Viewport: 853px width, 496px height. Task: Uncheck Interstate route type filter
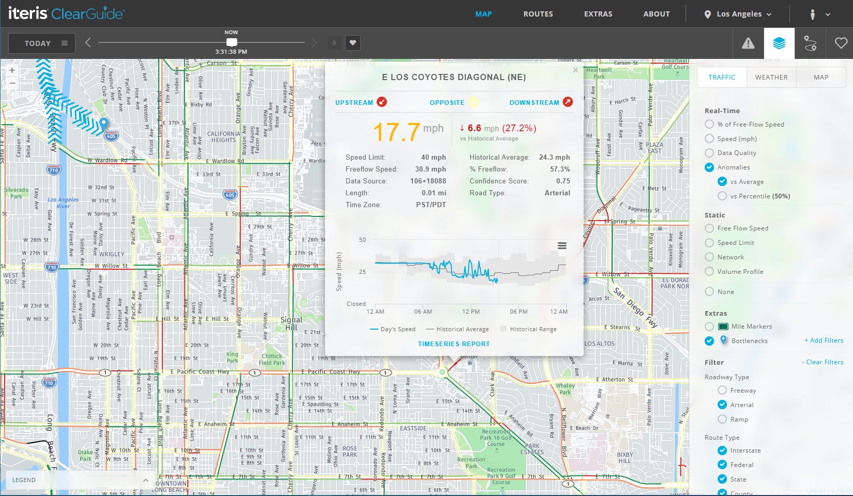pyautogui.click(x=722, y=451)
